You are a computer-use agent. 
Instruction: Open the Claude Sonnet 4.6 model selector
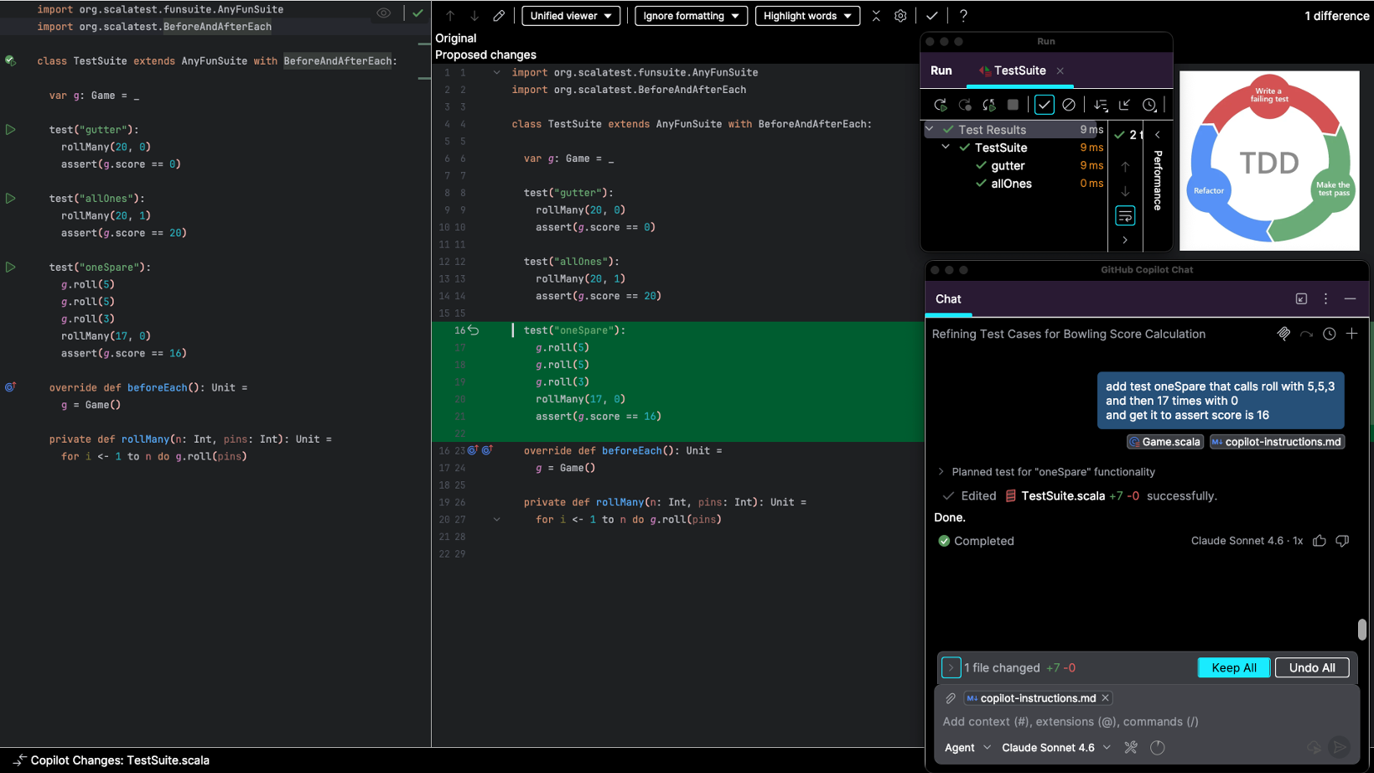pos(1055,747)
